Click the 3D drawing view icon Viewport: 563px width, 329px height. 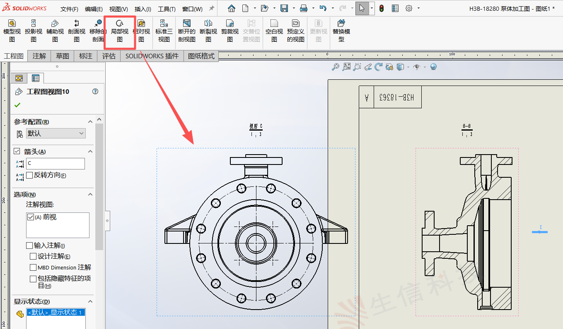tap(389, 67)
